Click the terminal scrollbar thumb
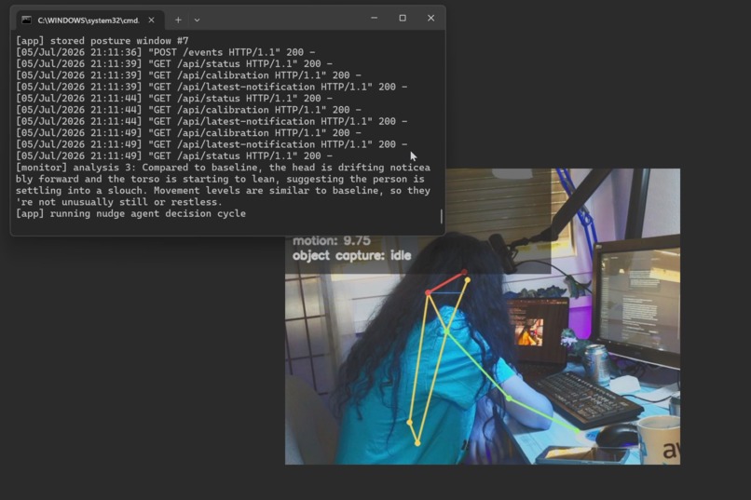Viewport: 751px width, 500px height. pos(441,216)
